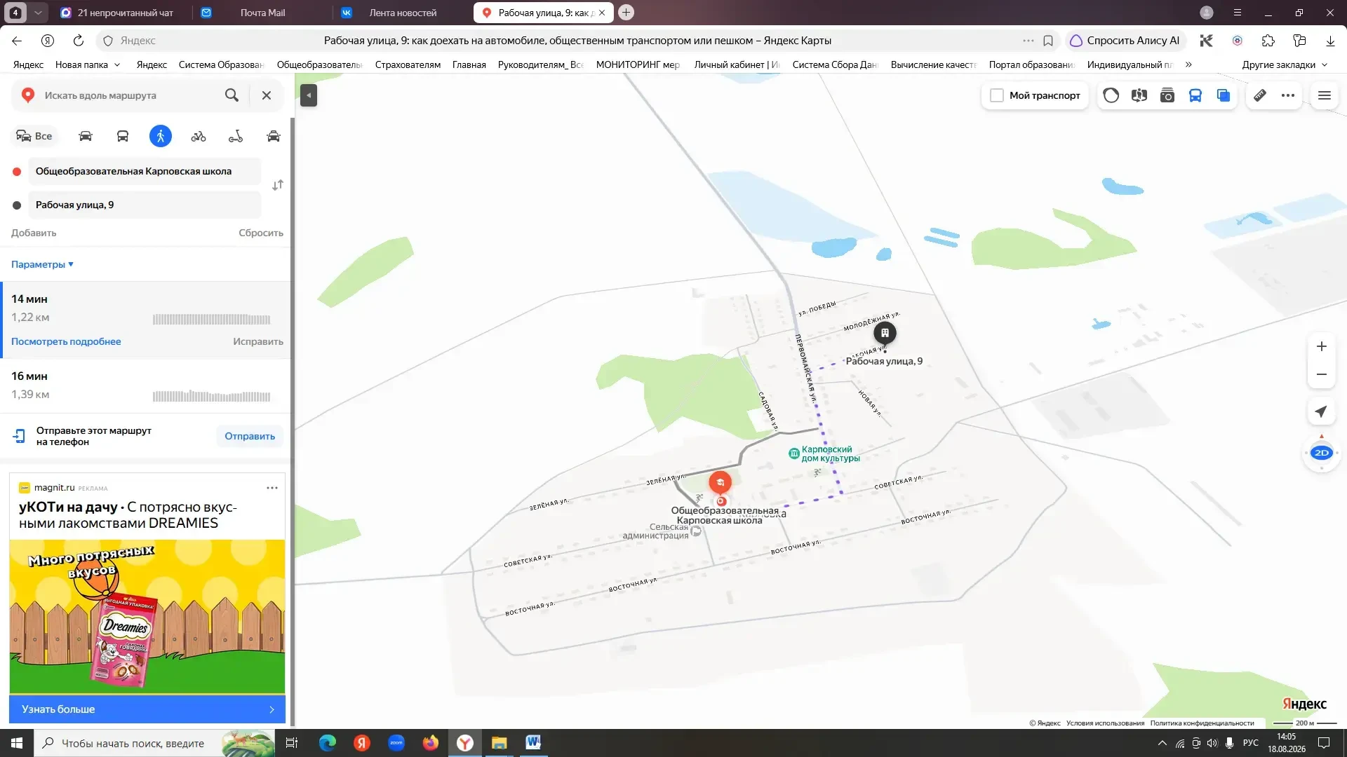The image size is (1347, 757).
Task: Select the bicycle route mode icon
Action: pyautogui.click(x=199, y=136)
